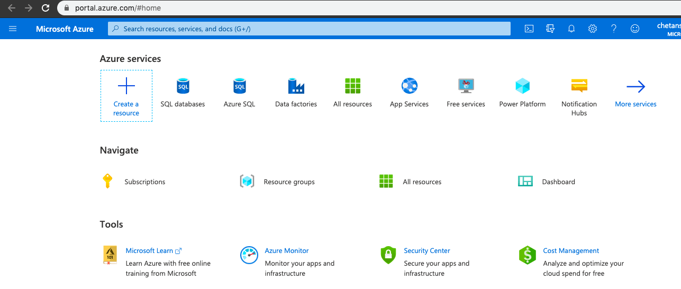Click the Resource groups cube icon
This screenshot has width=681, height=289.
(247, 181)
